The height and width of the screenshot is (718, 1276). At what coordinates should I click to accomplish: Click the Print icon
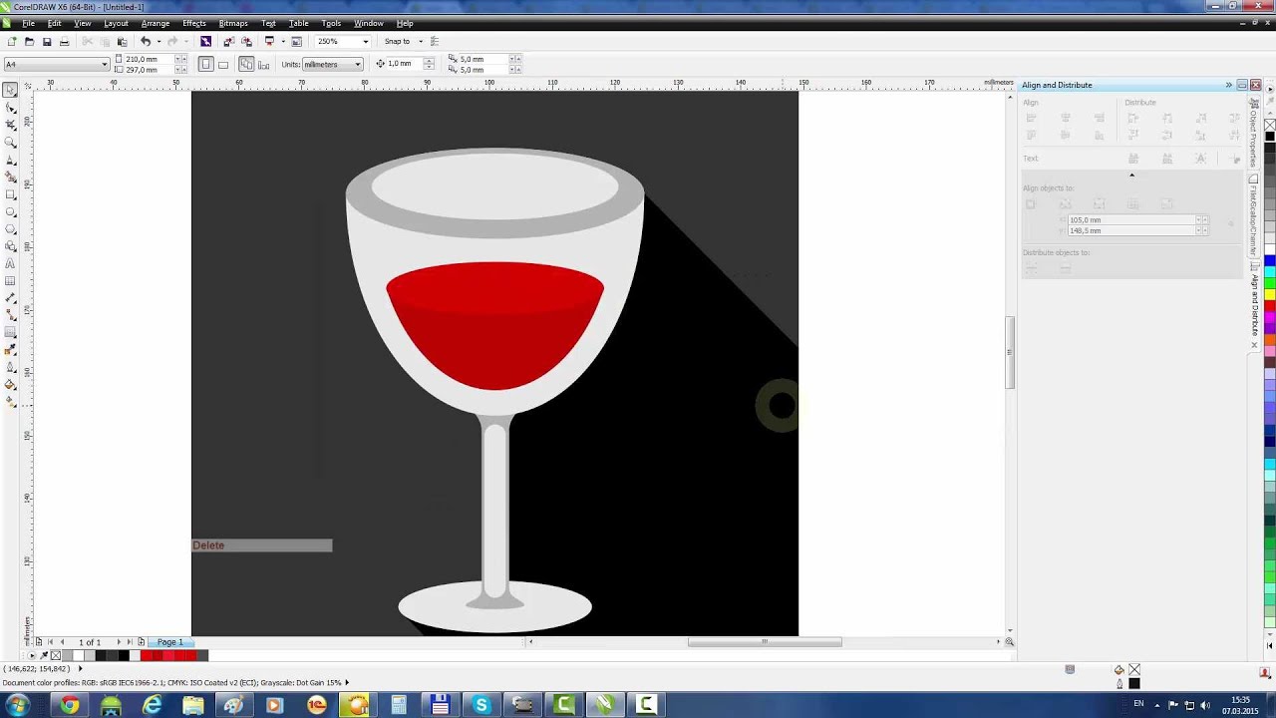coord(64,42)
